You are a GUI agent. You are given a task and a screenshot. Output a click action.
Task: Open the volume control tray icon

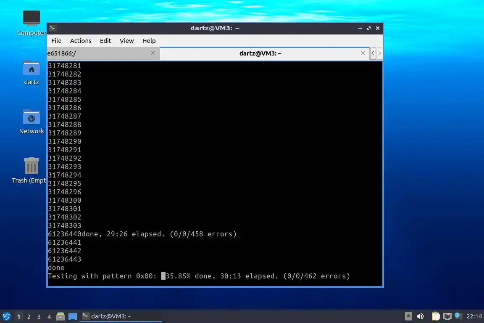point(420,316)
